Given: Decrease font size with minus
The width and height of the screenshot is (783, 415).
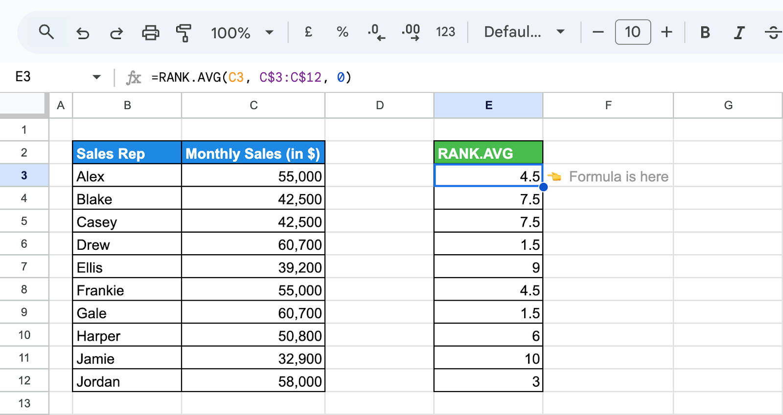Looking at the screenshot, I should point(598,32).
